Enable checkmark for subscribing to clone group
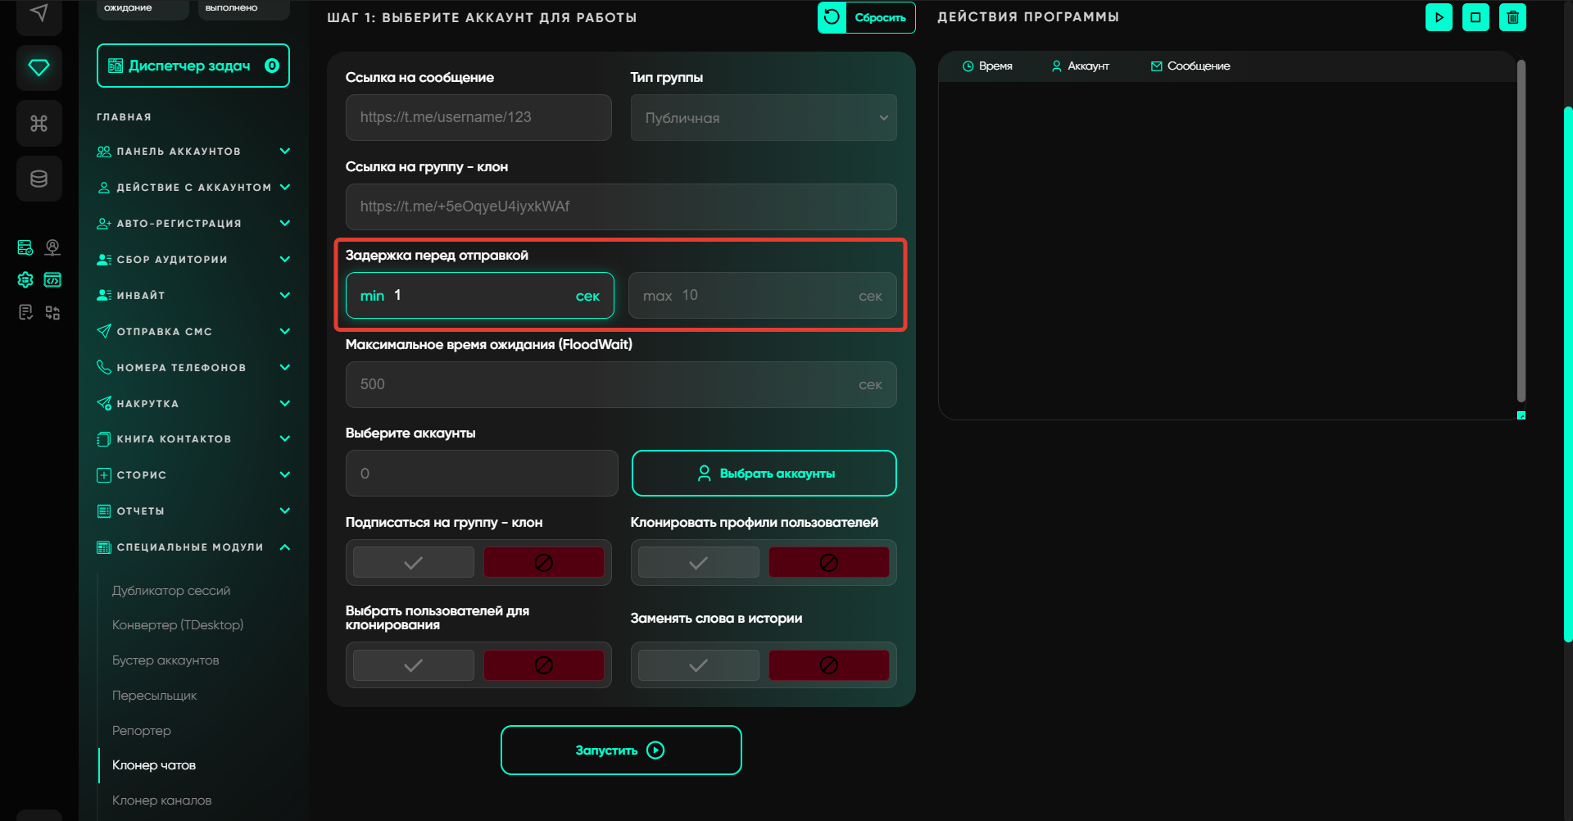Screen dimensions: 1573x821 pyautogui.click(x=414, y=563)
